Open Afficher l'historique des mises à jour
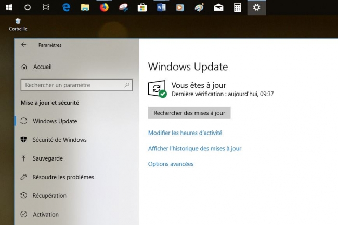This screenshot has width=338, height=225. pos(194,148)
